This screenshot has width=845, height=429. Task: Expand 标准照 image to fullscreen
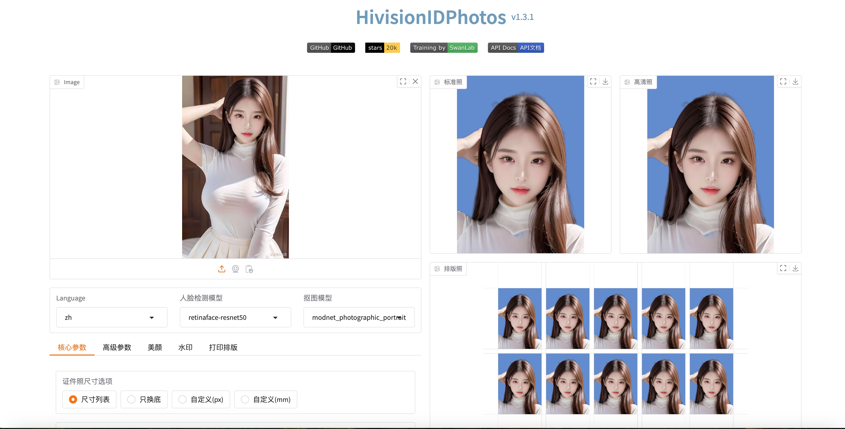593,82
